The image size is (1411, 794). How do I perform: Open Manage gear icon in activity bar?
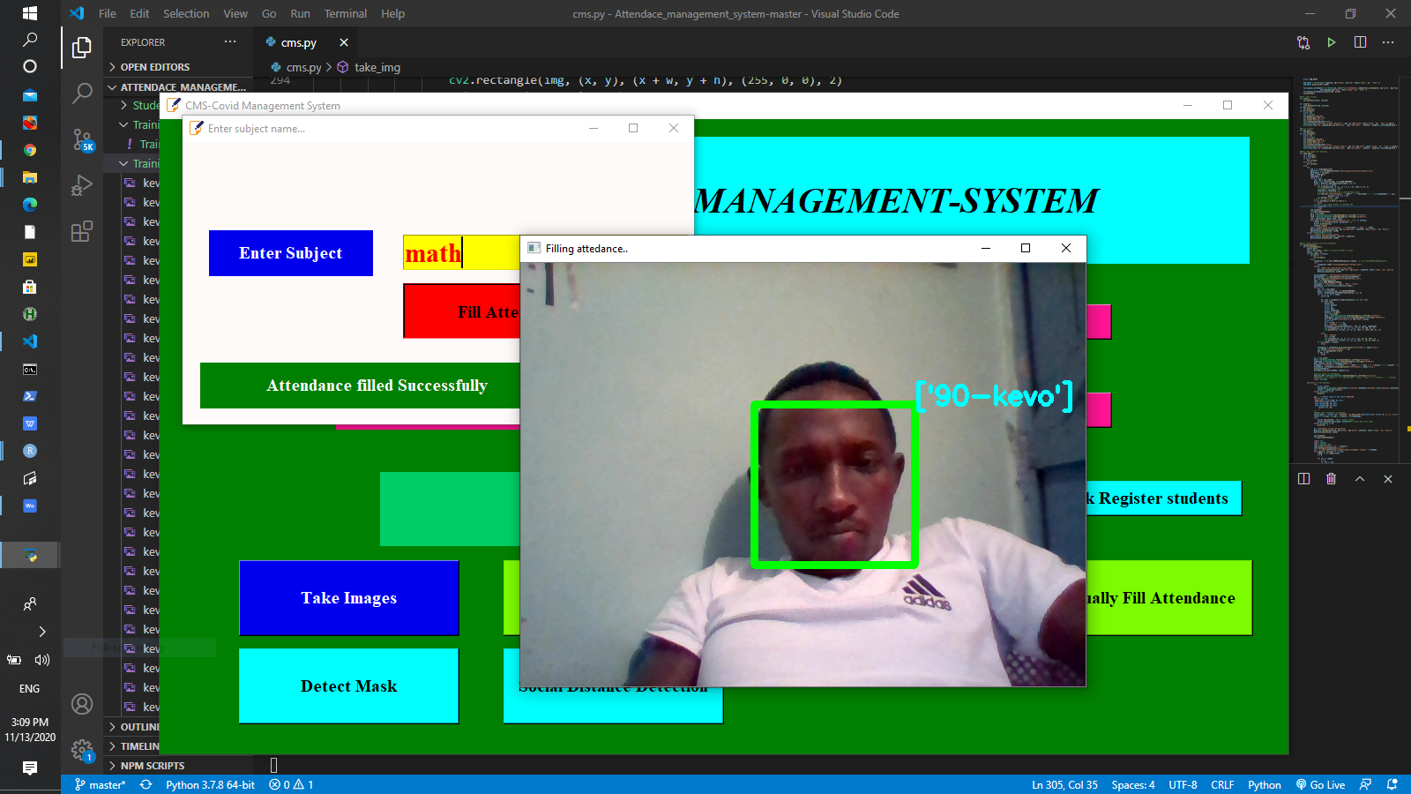82,750
